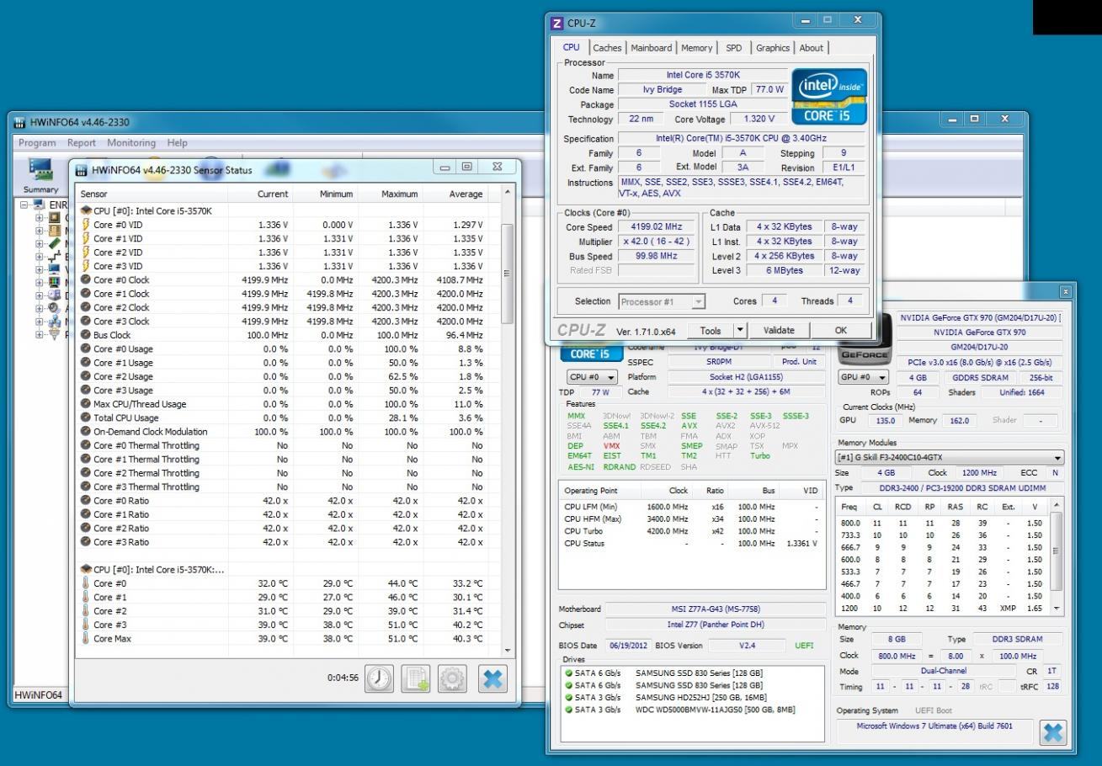Screen dimensions: 1102x766
Task: Click the network icon in HWiNFO tree
Action: (x=54, y=321)
